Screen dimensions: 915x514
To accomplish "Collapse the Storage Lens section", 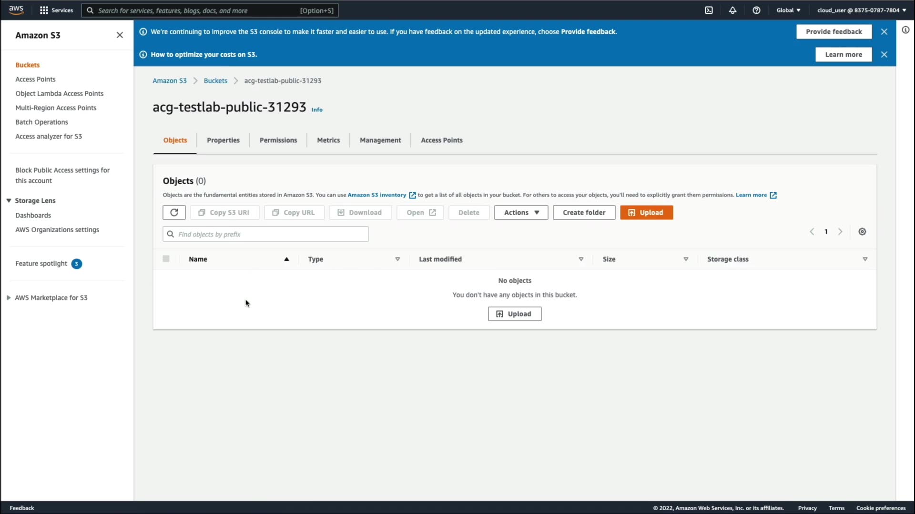I will (x=9, y=200).
